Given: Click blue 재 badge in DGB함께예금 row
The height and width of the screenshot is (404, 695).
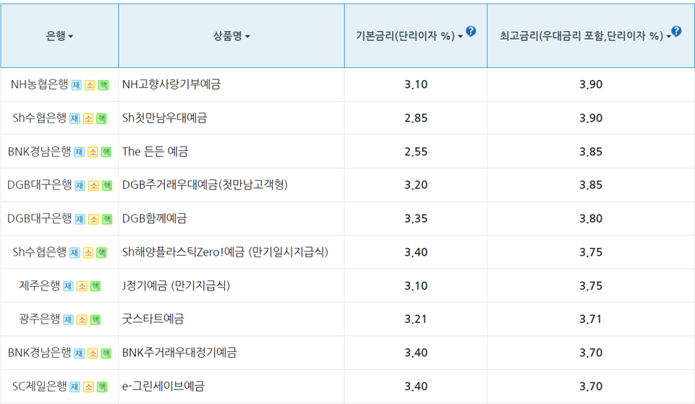Looking at the screenshot, I should coord(80,219).
